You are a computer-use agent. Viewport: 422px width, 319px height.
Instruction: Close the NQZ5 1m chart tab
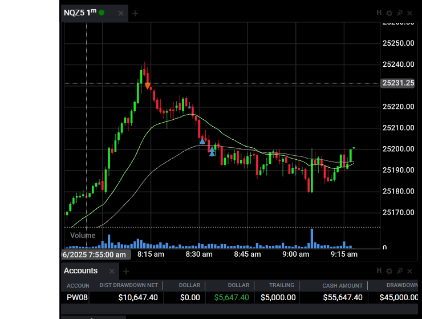click(x=121, y=13)
